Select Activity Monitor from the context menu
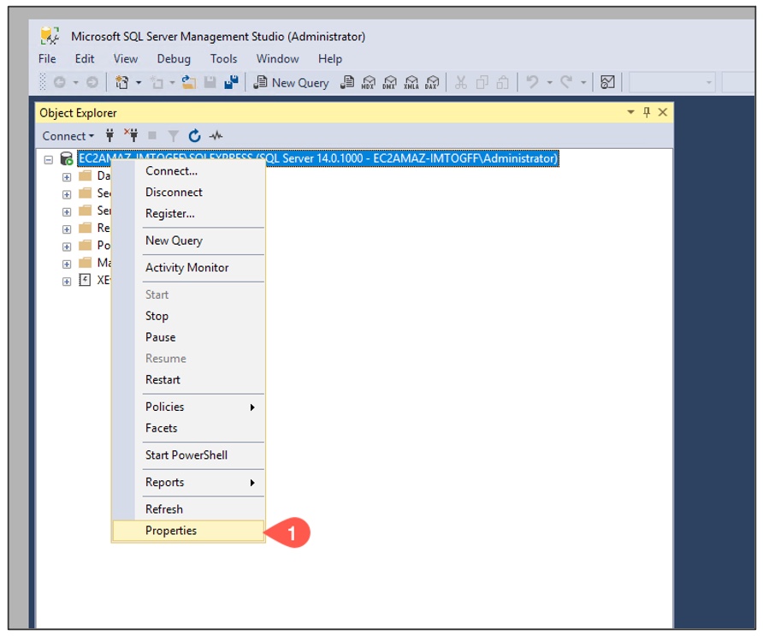 point(186,267)
